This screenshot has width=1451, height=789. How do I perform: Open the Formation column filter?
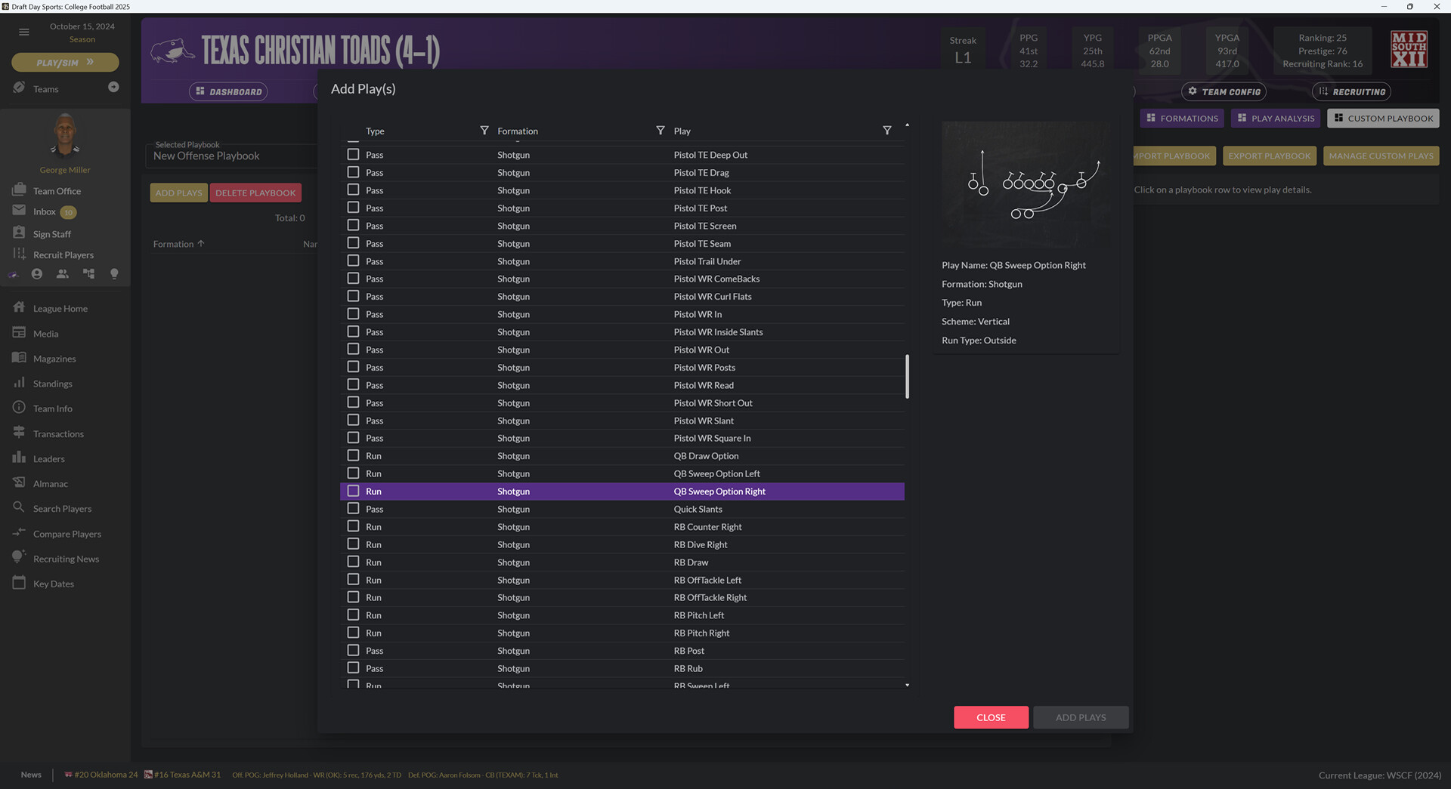(x=661, y=130)
